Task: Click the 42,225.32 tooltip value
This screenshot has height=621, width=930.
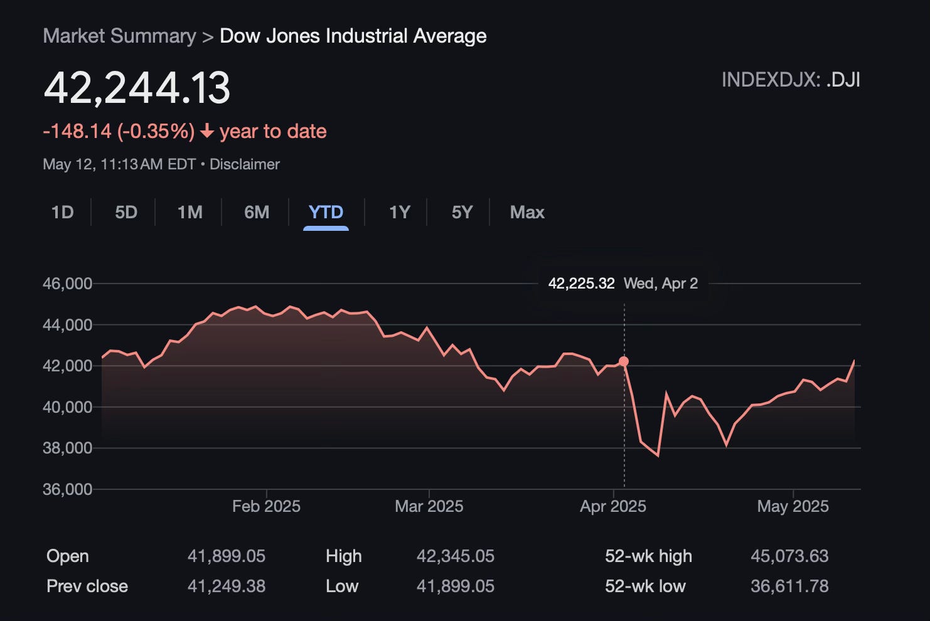Action: pos(581,284)
